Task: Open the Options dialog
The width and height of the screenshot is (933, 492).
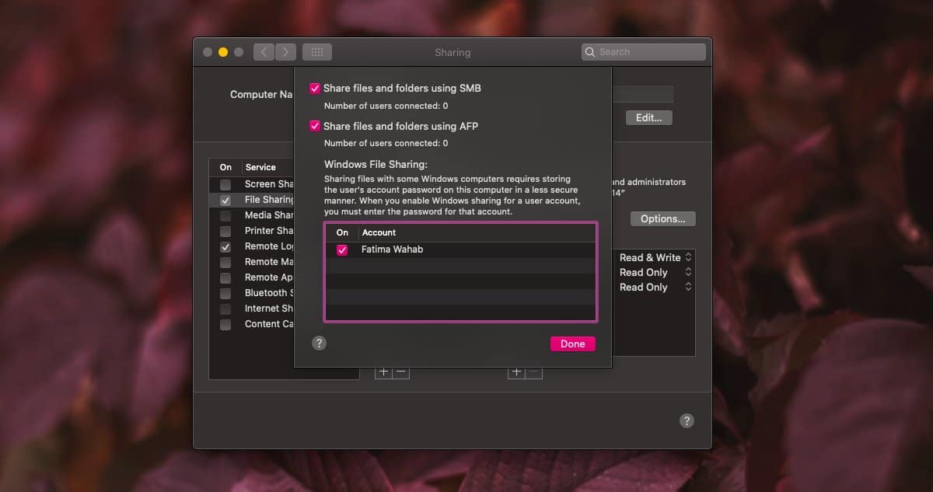Action: (x=662, y=218)
